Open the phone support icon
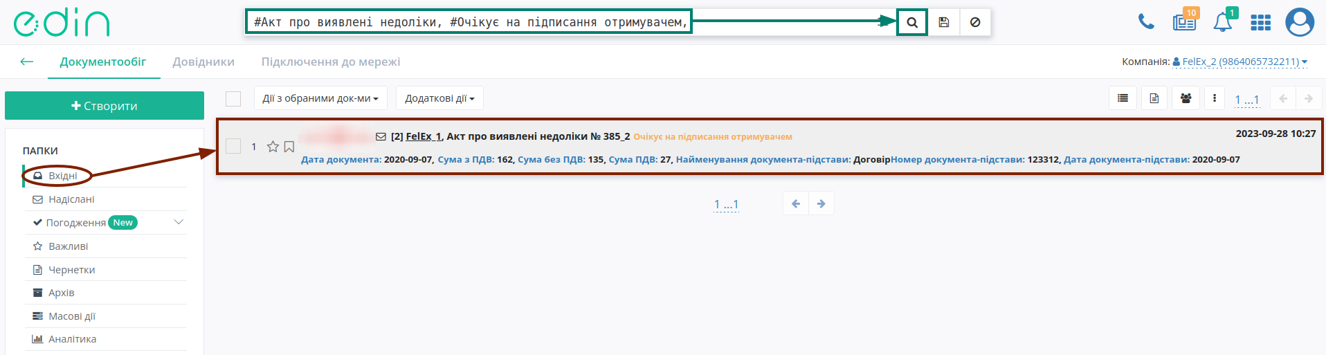Screen dimensions: 1326x355 [x=1146, y=21]
